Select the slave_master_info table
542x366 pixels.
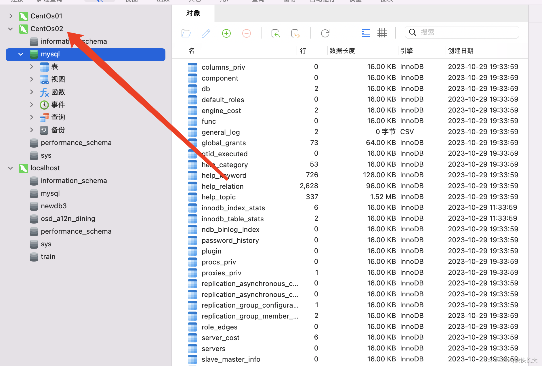(x=231, y=359)
